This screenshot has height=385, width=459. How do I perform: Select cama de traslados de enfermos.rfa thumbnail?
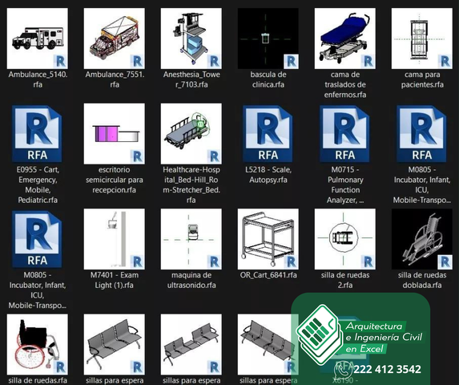[345, 38]
